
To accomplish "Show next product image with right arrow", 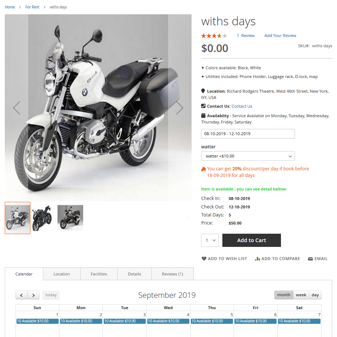I will click(180, 108).
